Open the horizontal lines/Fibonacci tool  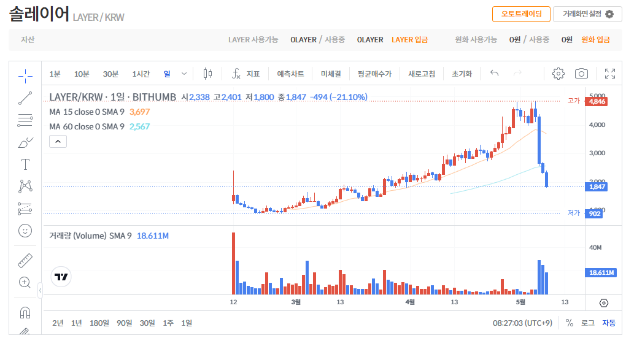pos(25,120)
